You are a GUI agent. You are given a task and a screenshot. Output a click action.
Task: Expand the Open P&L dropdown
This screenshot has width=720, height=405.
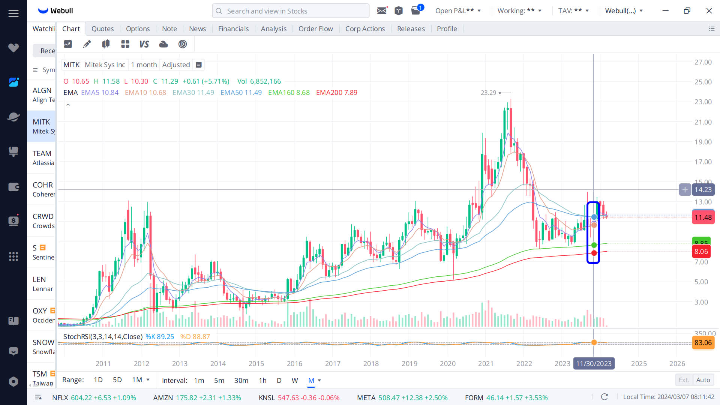(458, 11)
